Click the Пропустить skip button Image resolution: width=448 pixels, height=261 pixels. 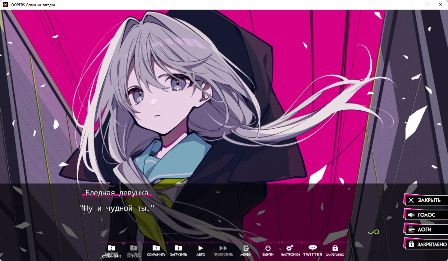pyautogui.click(x=223, y=251)
